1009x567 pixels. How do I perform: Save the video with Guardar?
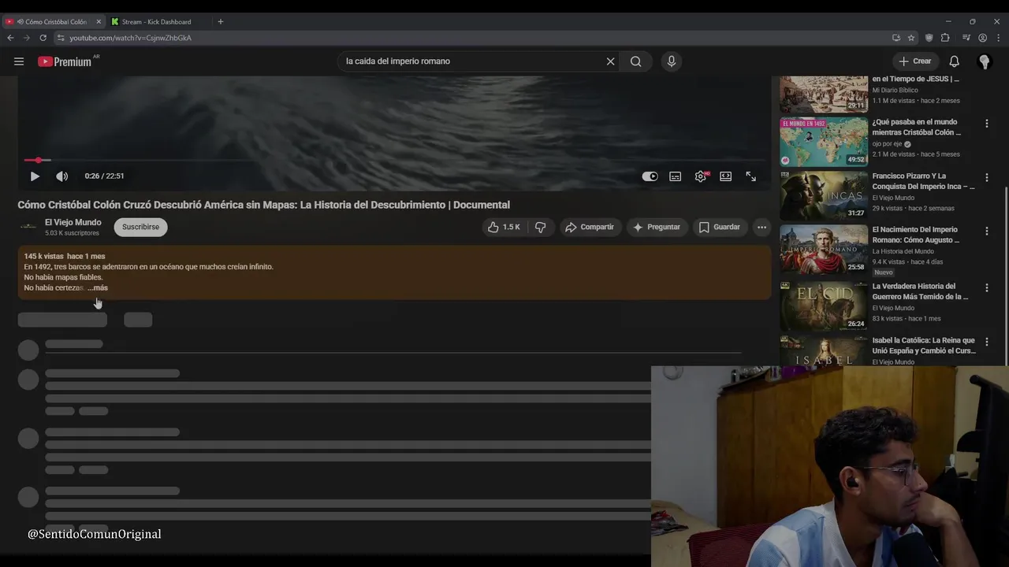pos(719,227)
